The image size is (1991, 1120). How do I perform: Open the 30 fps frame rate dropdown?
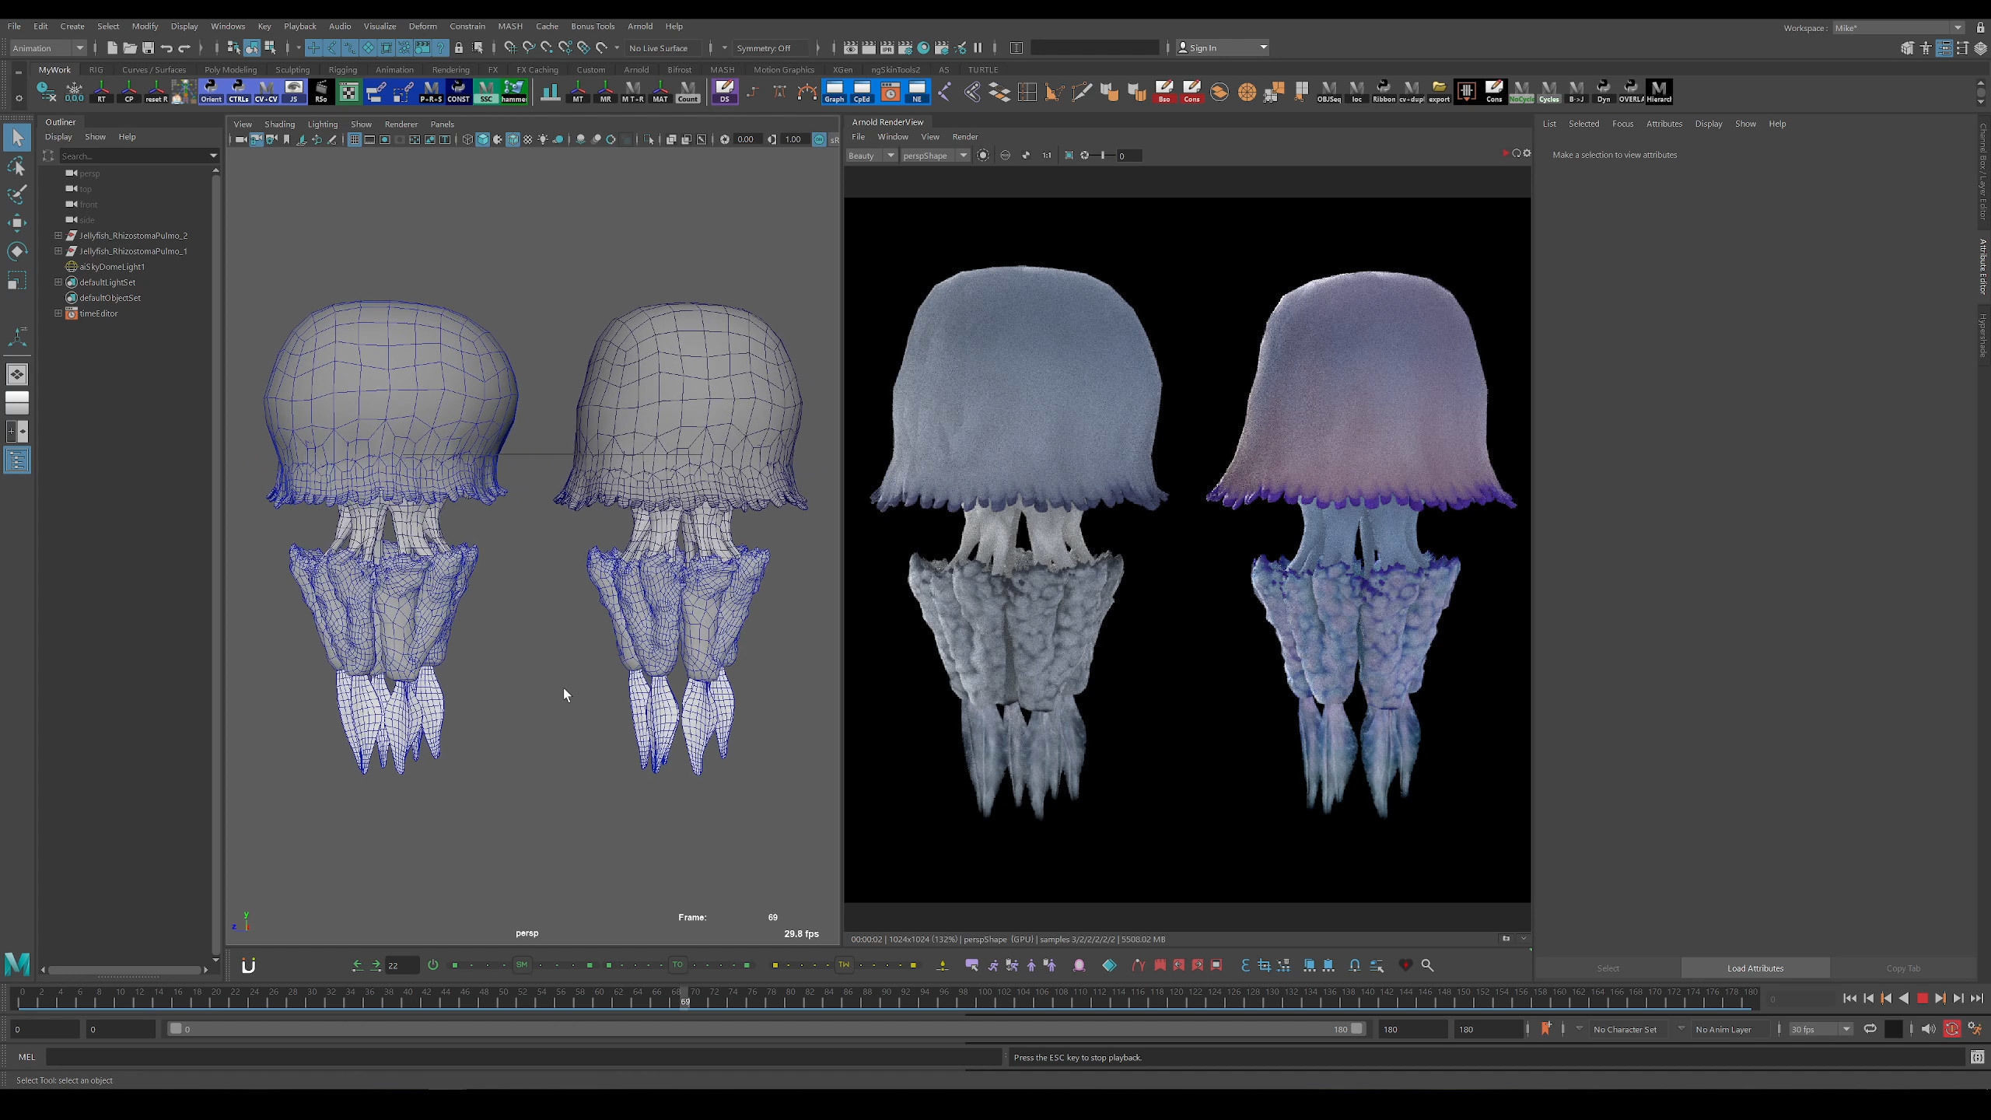[1820, 1029]
